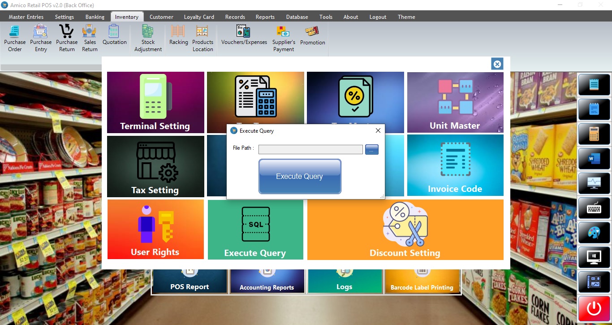612x325 pixels.
Task: Open the on-screen keyboard icon
Action: tap(594, 208)
